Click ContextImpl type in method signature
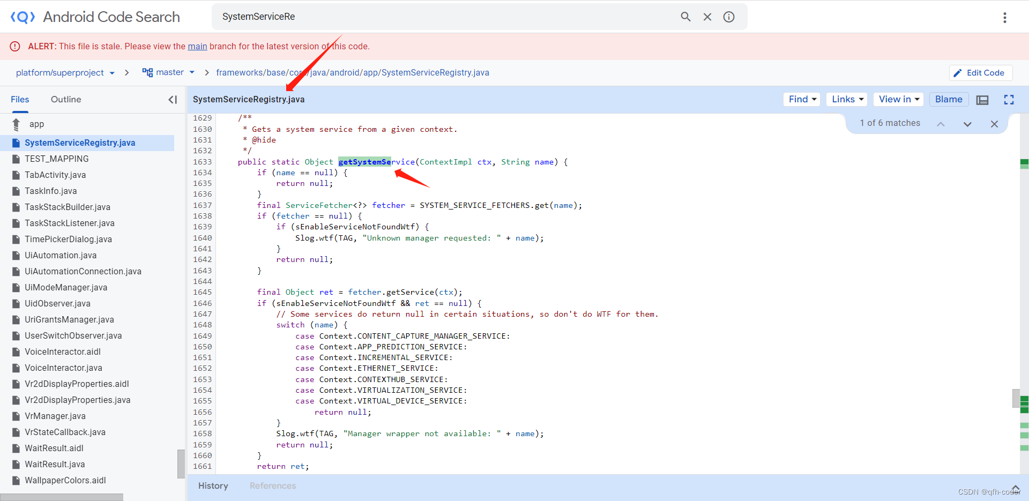The width and height of the screenshot is (1029, 501). [x=446, y=162]
